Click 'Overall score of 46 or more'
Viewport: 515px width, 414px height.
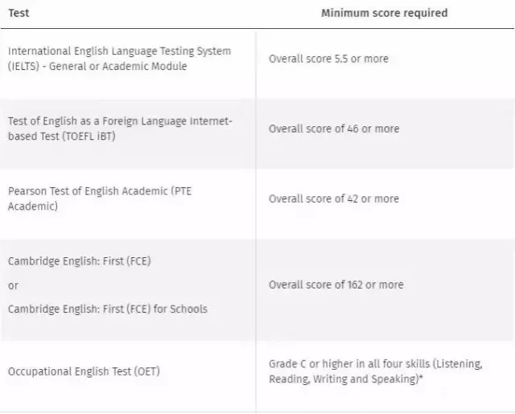click(334, 129)
